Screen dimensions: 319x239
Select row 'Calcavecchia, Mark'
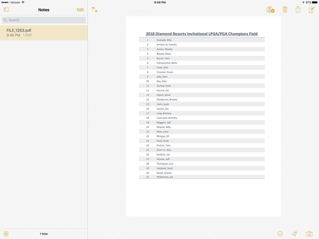coord(202,63)
